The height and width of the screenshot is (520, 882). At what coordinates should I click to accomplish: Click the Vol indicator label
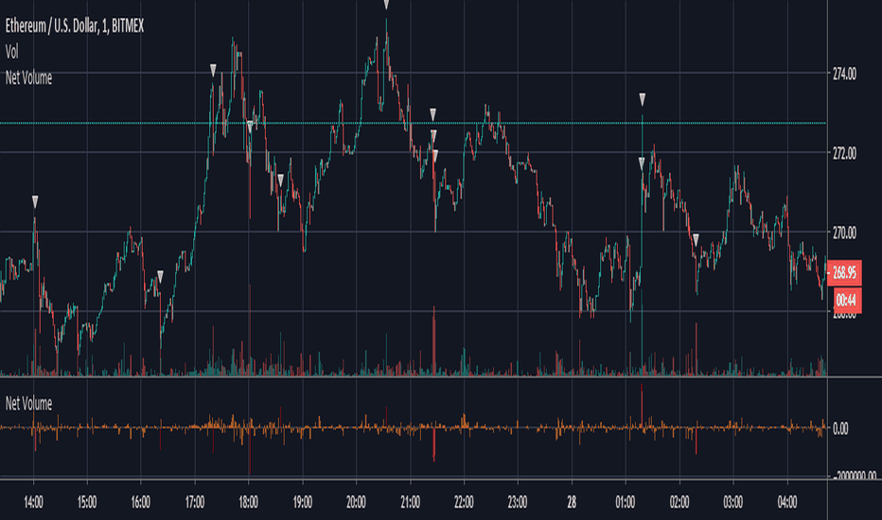(x=11, y=52)
